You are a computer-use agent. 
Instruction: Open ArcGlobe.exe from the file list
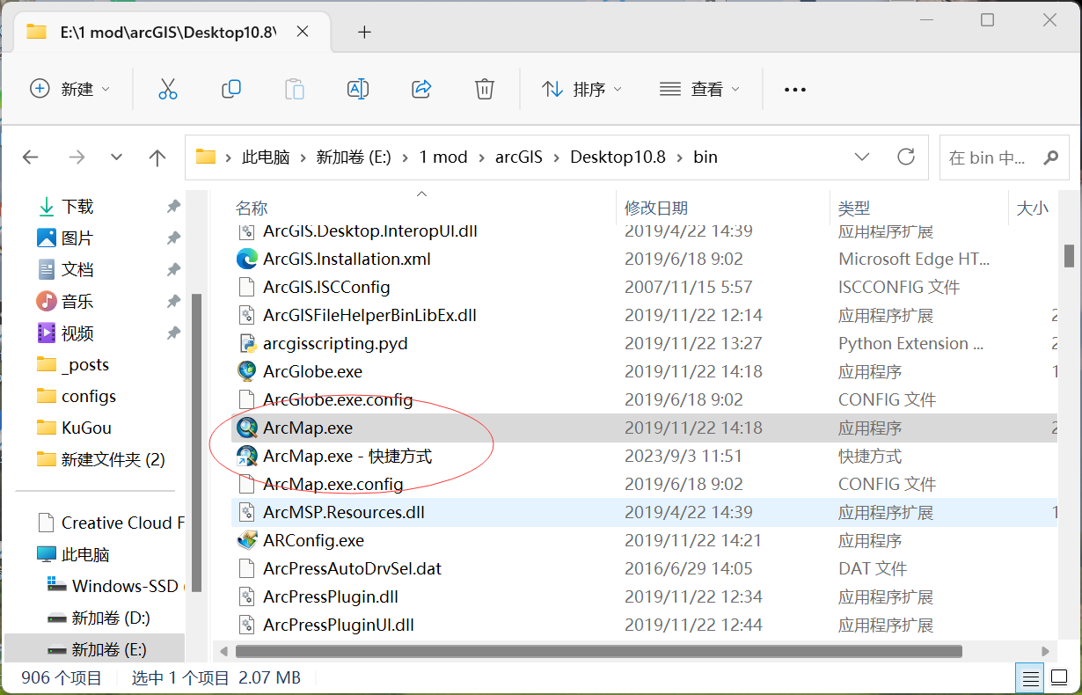tap(313, 370)
